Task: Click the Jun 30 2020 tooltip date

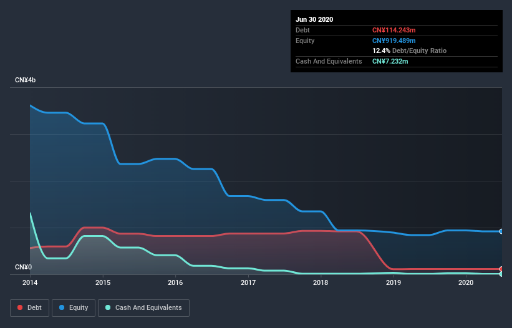Action: point(314,19)
